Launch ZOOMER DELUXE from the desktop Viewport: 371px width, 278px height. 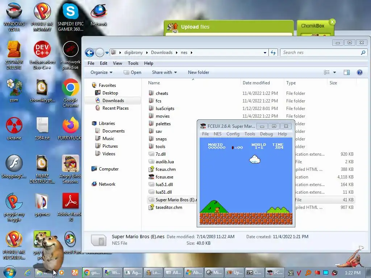14,55
